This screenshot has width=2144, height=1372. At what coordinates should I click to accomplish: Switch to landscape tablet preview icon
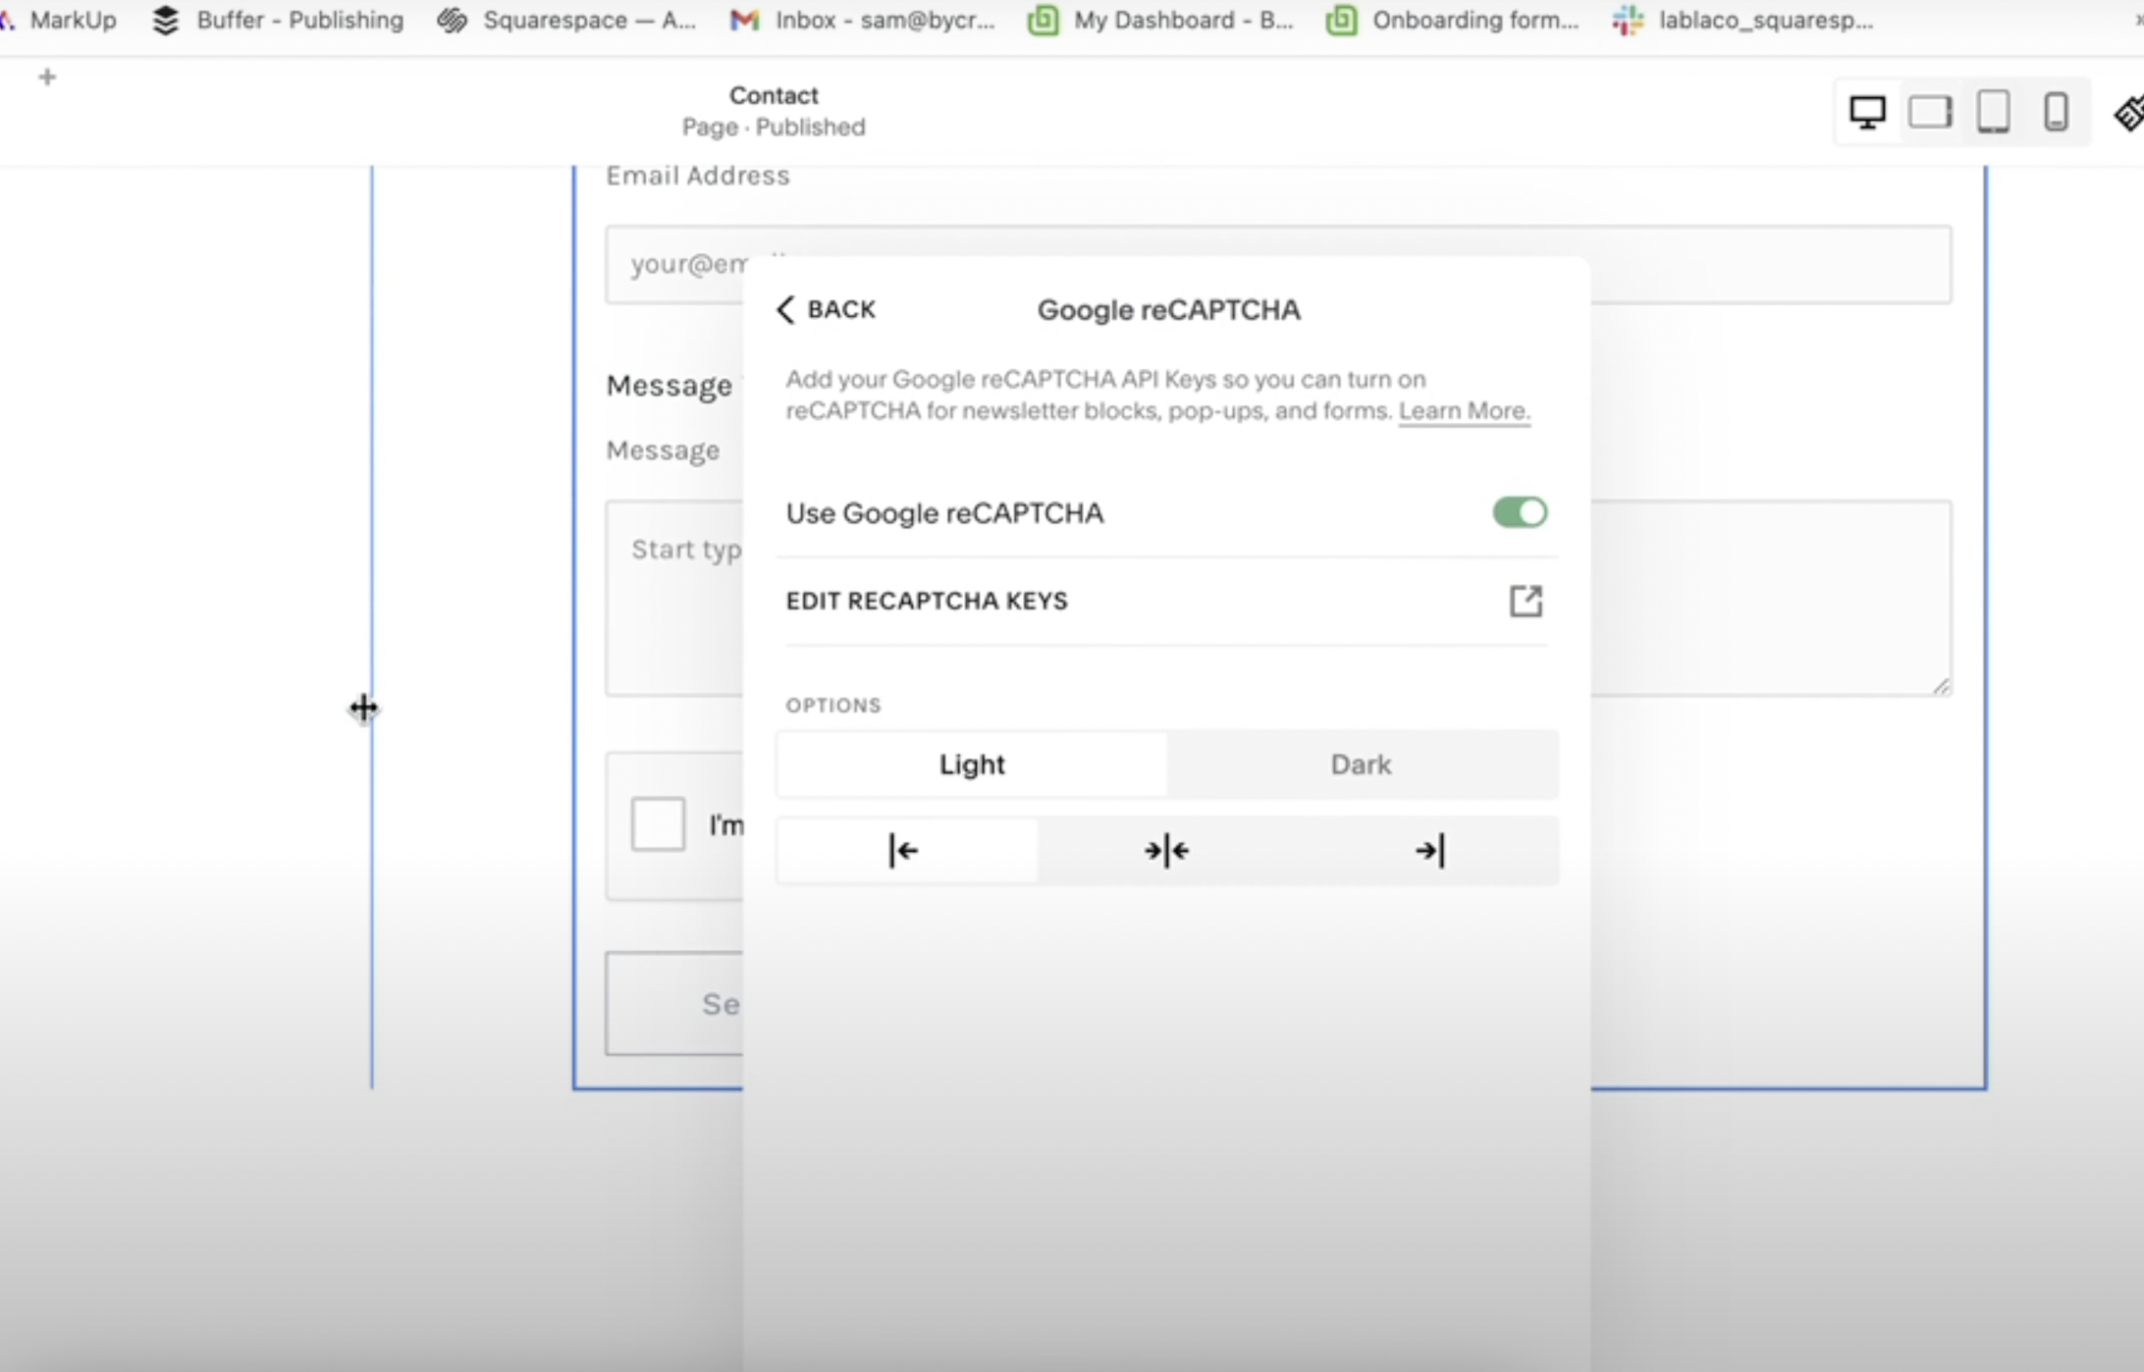coord(1930,112)
